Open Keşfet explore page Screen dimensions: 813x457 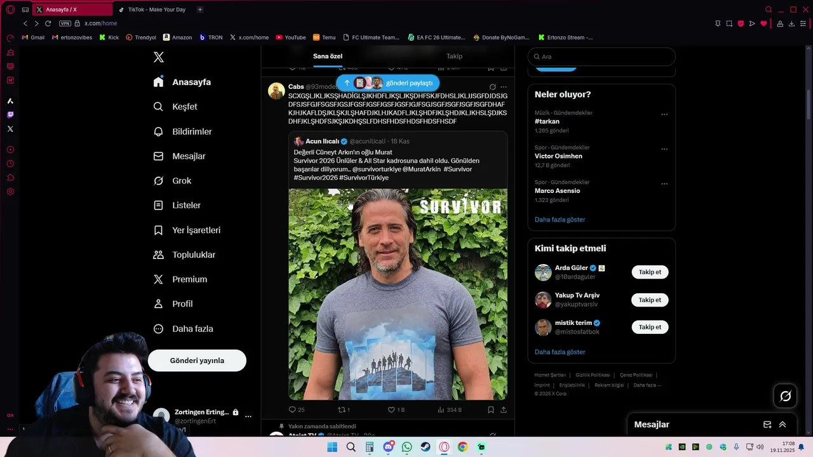click(176, 107)
